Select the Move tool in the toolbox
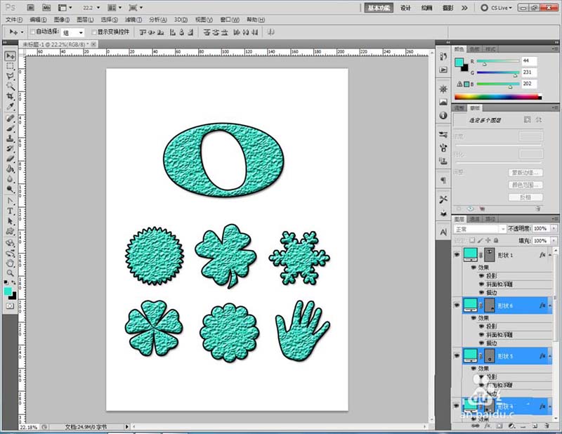This screenshot has height=434, width=562. point(11,55)
